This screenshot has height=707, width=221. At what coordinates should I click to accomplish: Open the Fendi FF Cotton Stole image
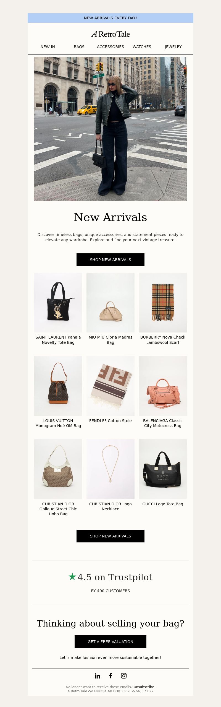(110, 386)
